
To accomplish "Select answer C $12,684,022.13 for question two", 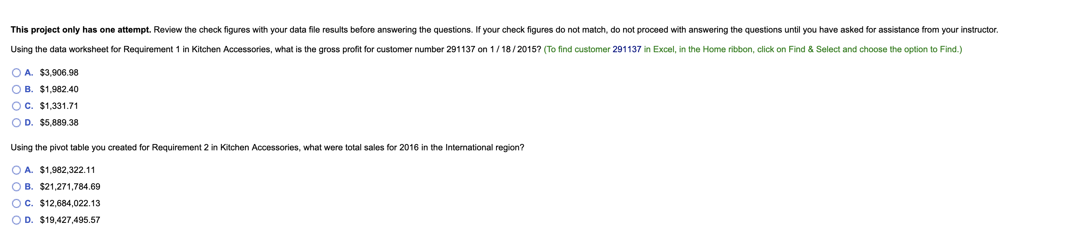I will click(17, 203).
